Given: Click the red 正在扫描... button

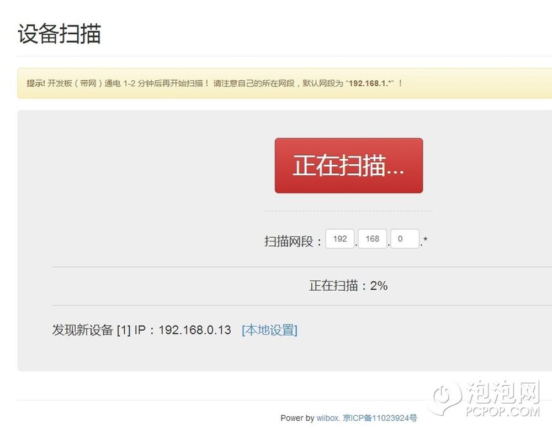Looking at the screenshot, I should point(348,165).
